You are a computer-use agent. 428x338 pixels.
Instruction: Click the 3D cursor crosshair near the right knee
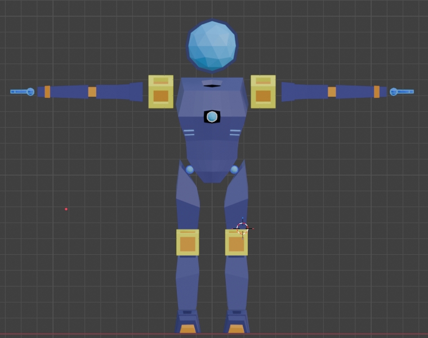[x=242, y=228]
